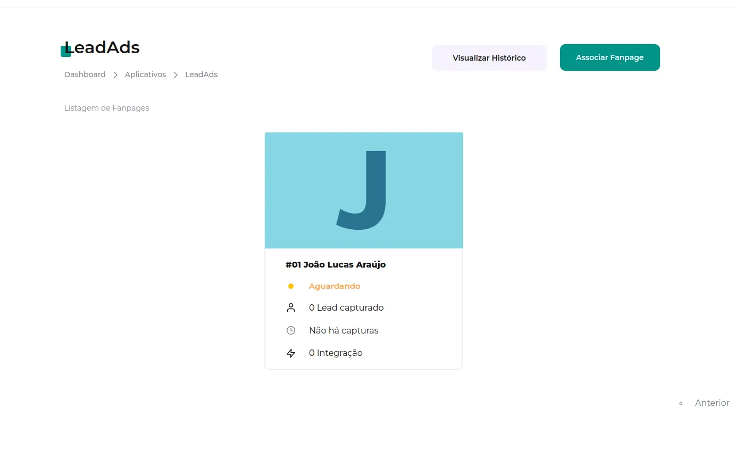Open Aplicativos breadcrumb link
Screen dimensions: 735x450
[145, 74]
